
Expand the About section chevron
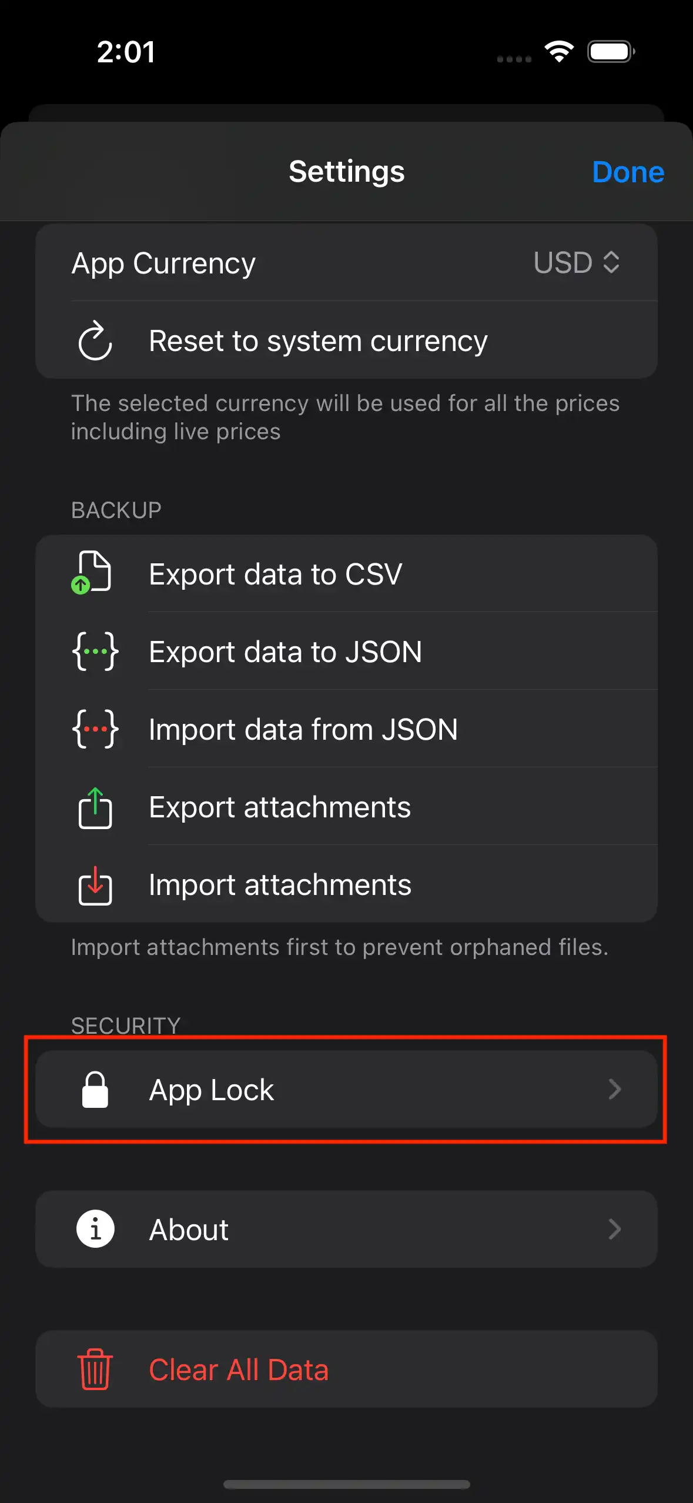615,1229
